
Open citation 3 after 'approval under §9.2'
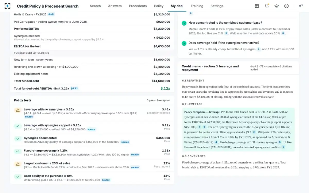[x=254, y=132]
